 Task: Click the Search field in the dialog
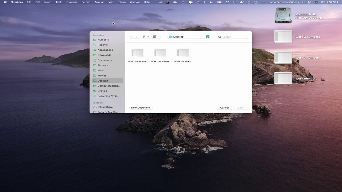(x=233, y=37)
